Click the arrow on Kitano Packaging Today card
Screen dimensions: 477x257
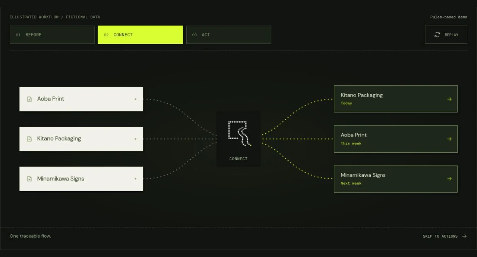[449, 99]
